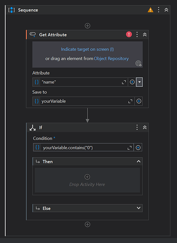Open the Attribute dropdown arrow
Viewport: 177px width, 243px height.
[139, 82]
